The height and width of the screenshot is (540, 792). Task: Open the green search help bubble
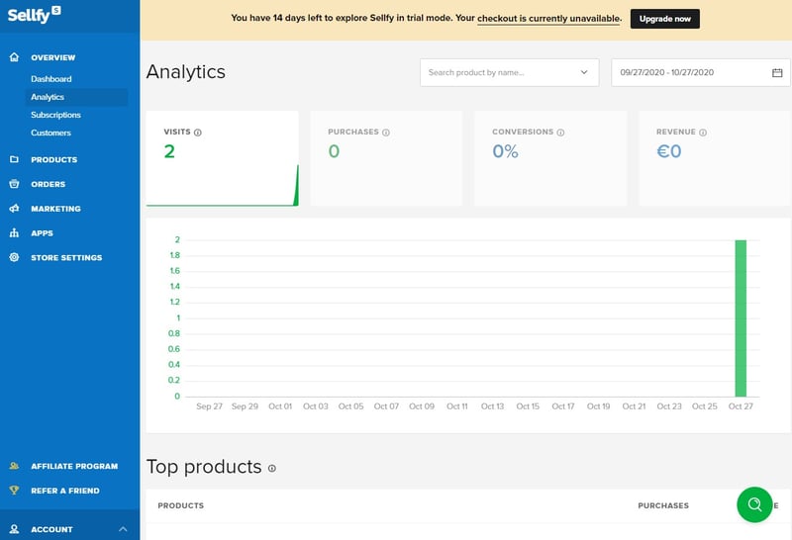(x=754, y=504)
